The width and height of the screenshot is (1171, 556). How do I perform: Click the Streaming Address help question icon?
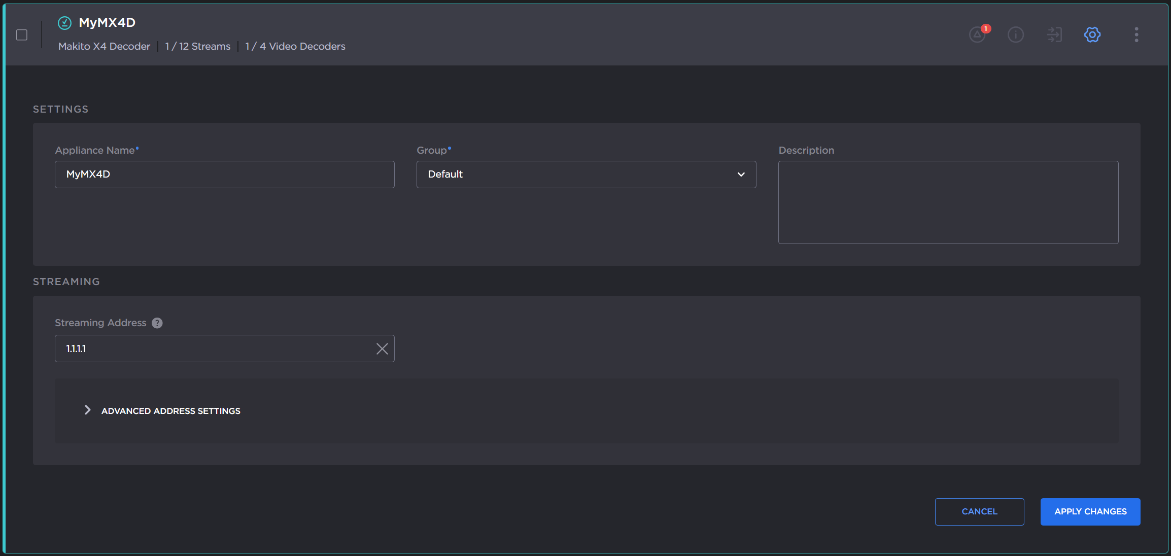click(157, 323)
